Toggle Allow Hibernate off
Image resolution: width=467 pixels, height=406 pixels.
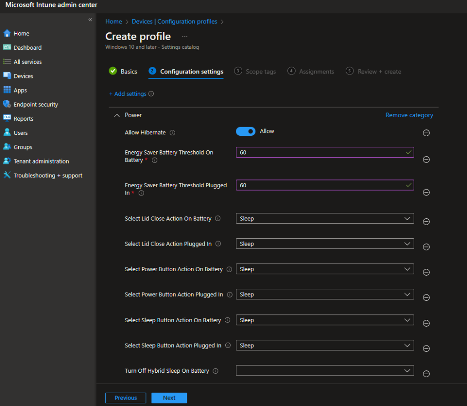point(245,131)
